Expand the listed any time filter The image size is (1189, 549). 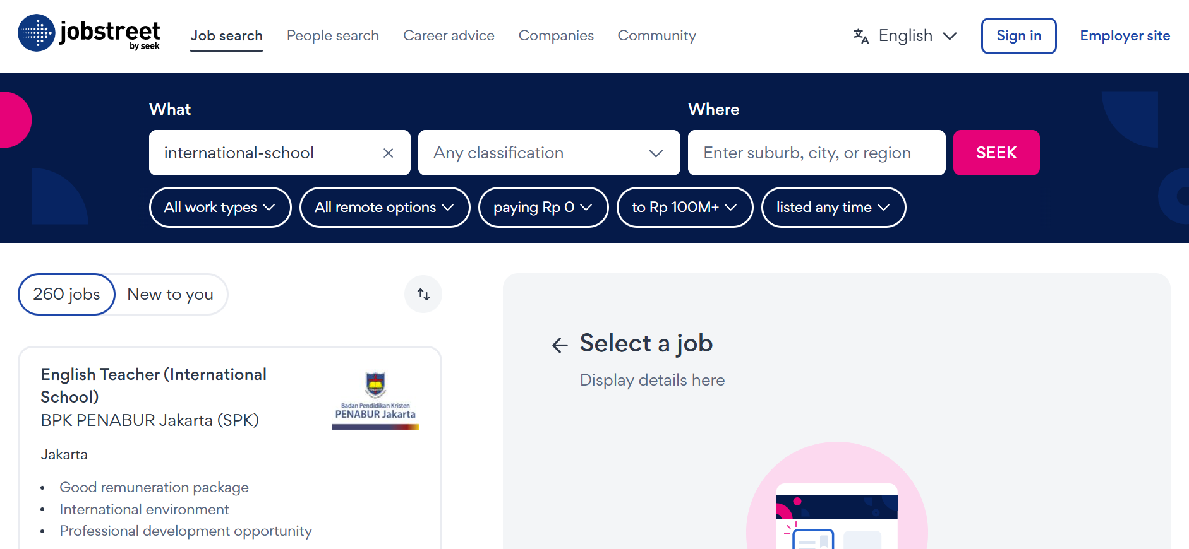pos(833,207)
